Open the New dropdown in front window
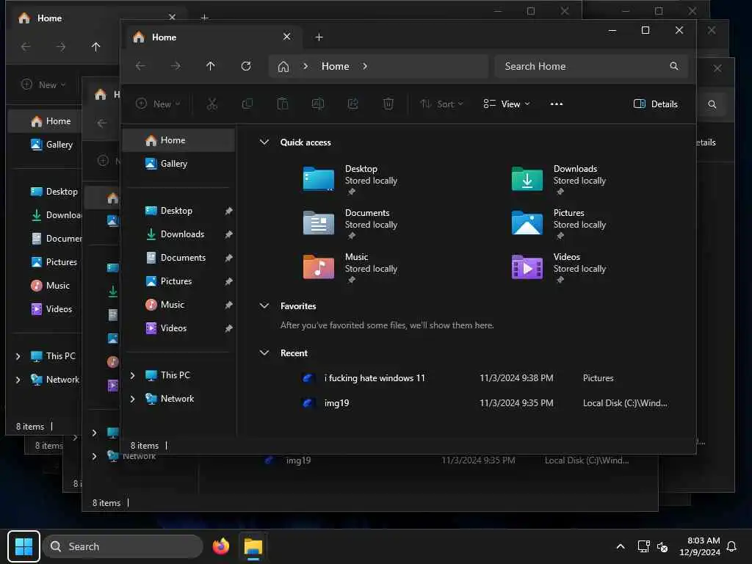The height and width of the screenshot is (564, 752). coord(158,104)
